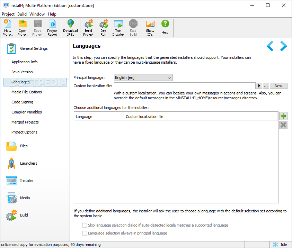Image resolution: width=292 pixels, height=248 pixels.
Task: Click the Open Project toolbar icon
Action: click(23, 28)
